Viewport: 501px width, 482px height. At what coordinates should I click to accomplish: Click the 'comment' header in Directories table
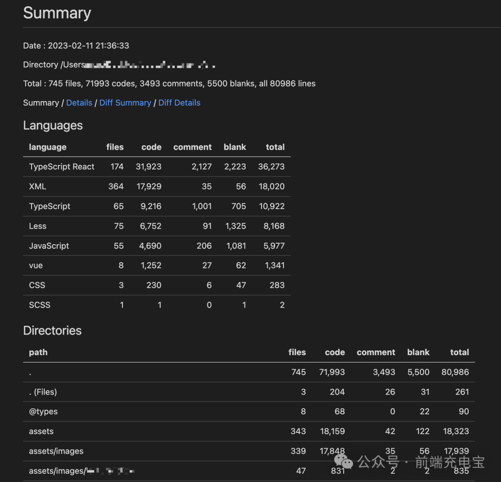pos(376,352)
